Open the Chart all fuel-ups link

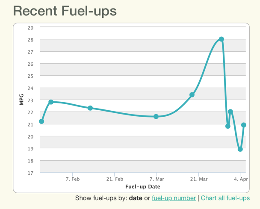tap(225, 198)
